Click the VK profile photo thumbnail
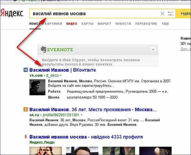Viewport: 191px width, 155px height. pos(37,87)
